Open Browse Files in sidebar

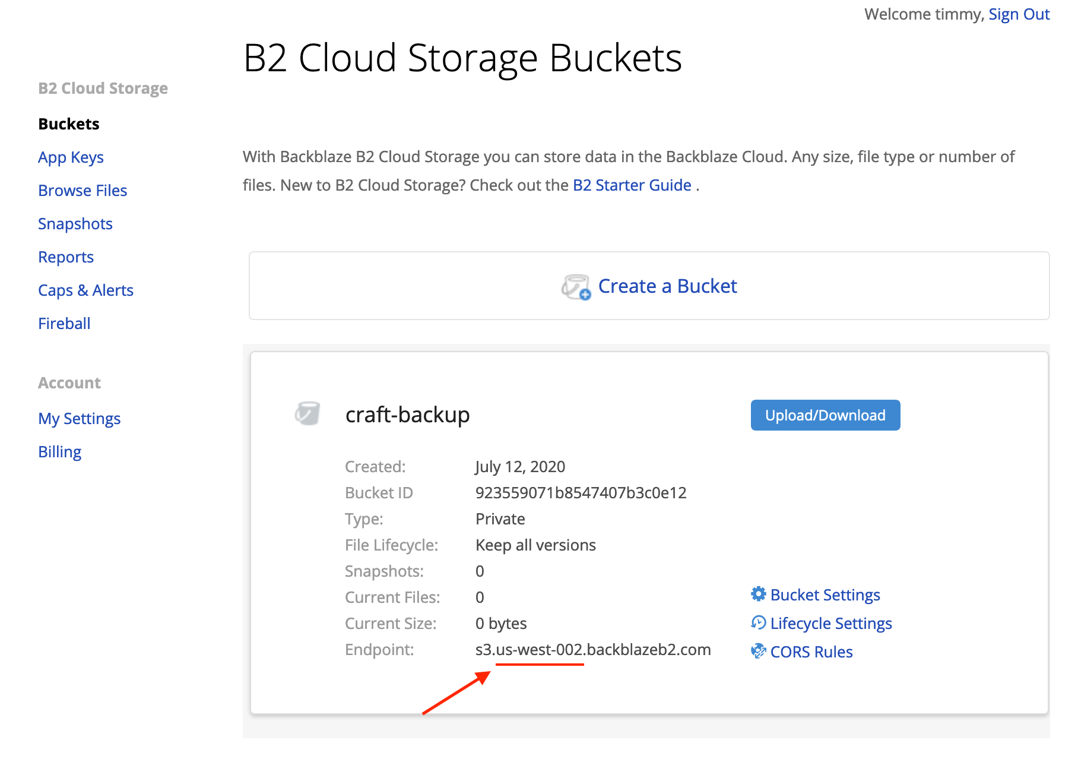coord(83,190)
